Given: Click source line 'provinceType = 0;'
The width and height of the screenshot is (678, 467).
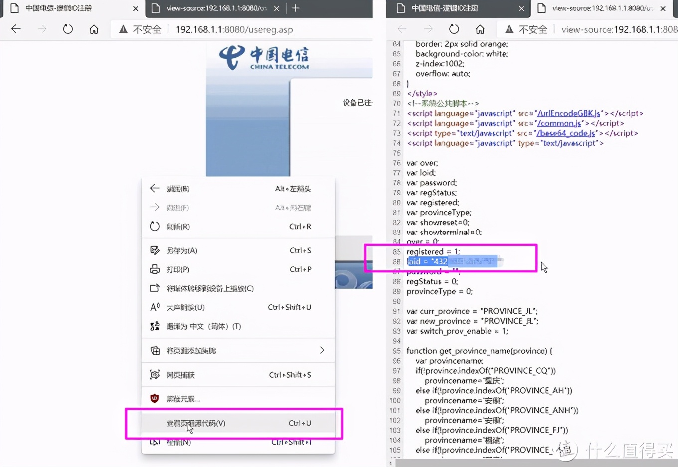Looking at the screenshot, I should 439,291.
